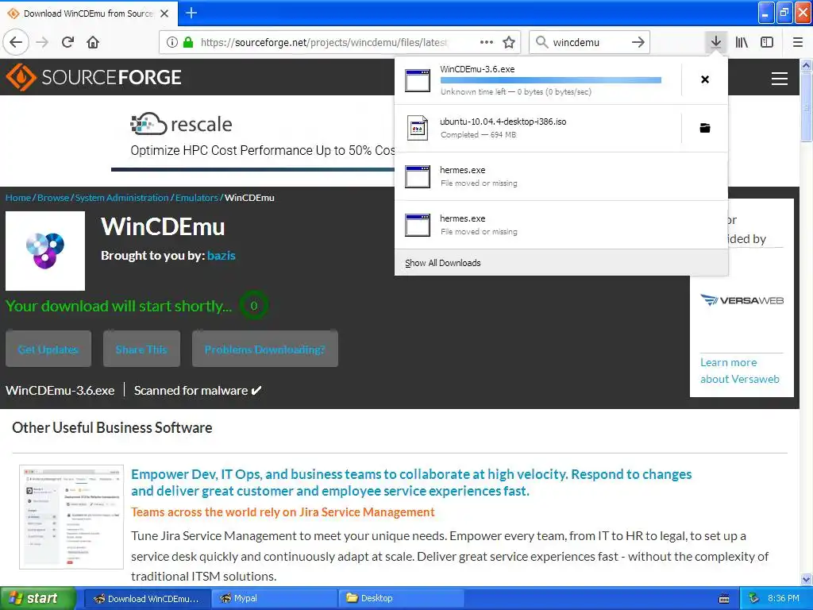Cancel the WinCDEmu-3.6.exe download
Viewport: 813px width, 610px height.
tap(705, 79)
